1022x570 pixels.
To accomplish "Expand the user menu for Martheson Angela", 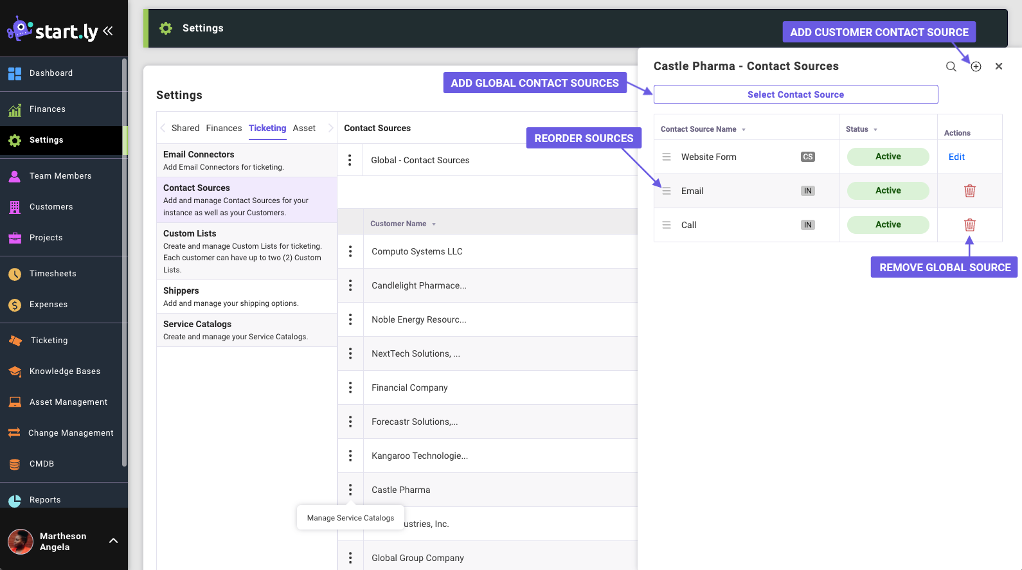I will click(113, 541).
